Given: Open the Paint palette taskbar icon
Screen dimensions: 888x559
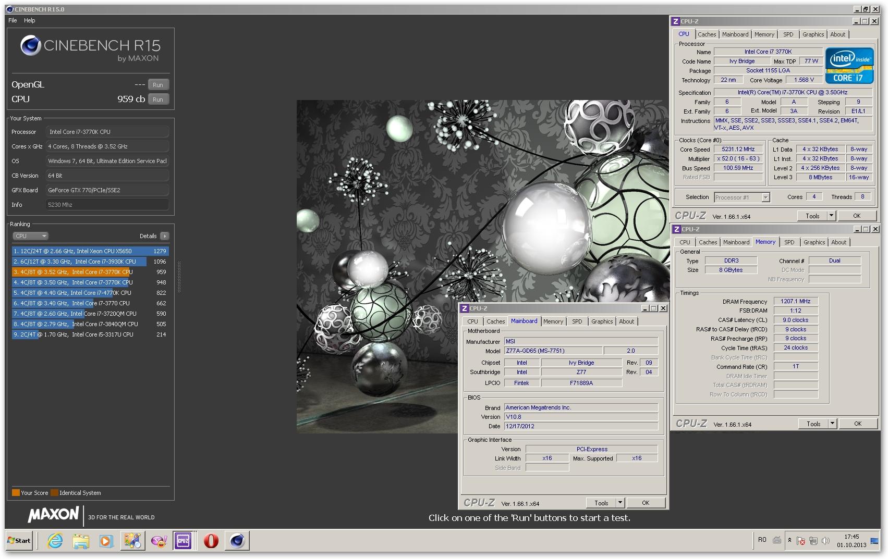Looking at the screenshot, I should (132, 541).
